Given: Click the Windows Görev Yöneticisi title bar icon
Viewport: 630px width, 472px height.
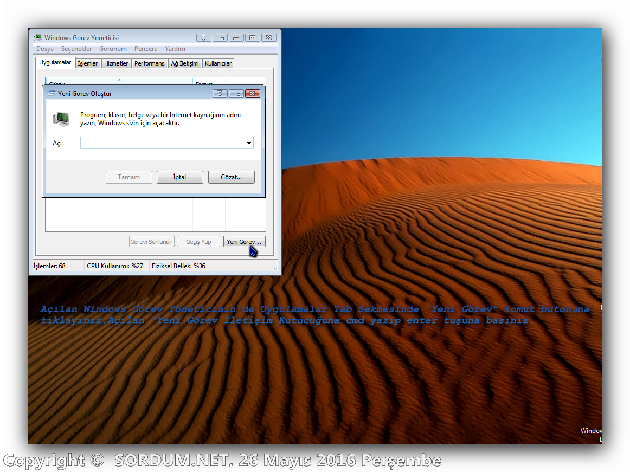Looking at the screenshot, I should 38,38.
